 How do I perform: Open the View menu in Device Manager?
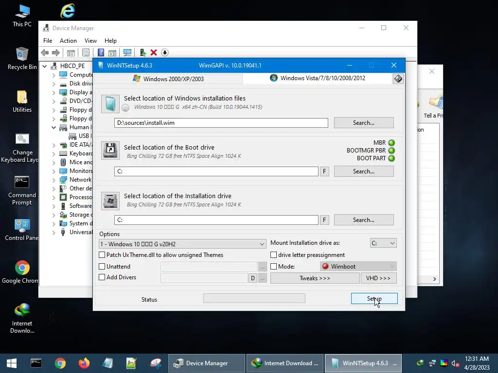[x=90, y=41]
